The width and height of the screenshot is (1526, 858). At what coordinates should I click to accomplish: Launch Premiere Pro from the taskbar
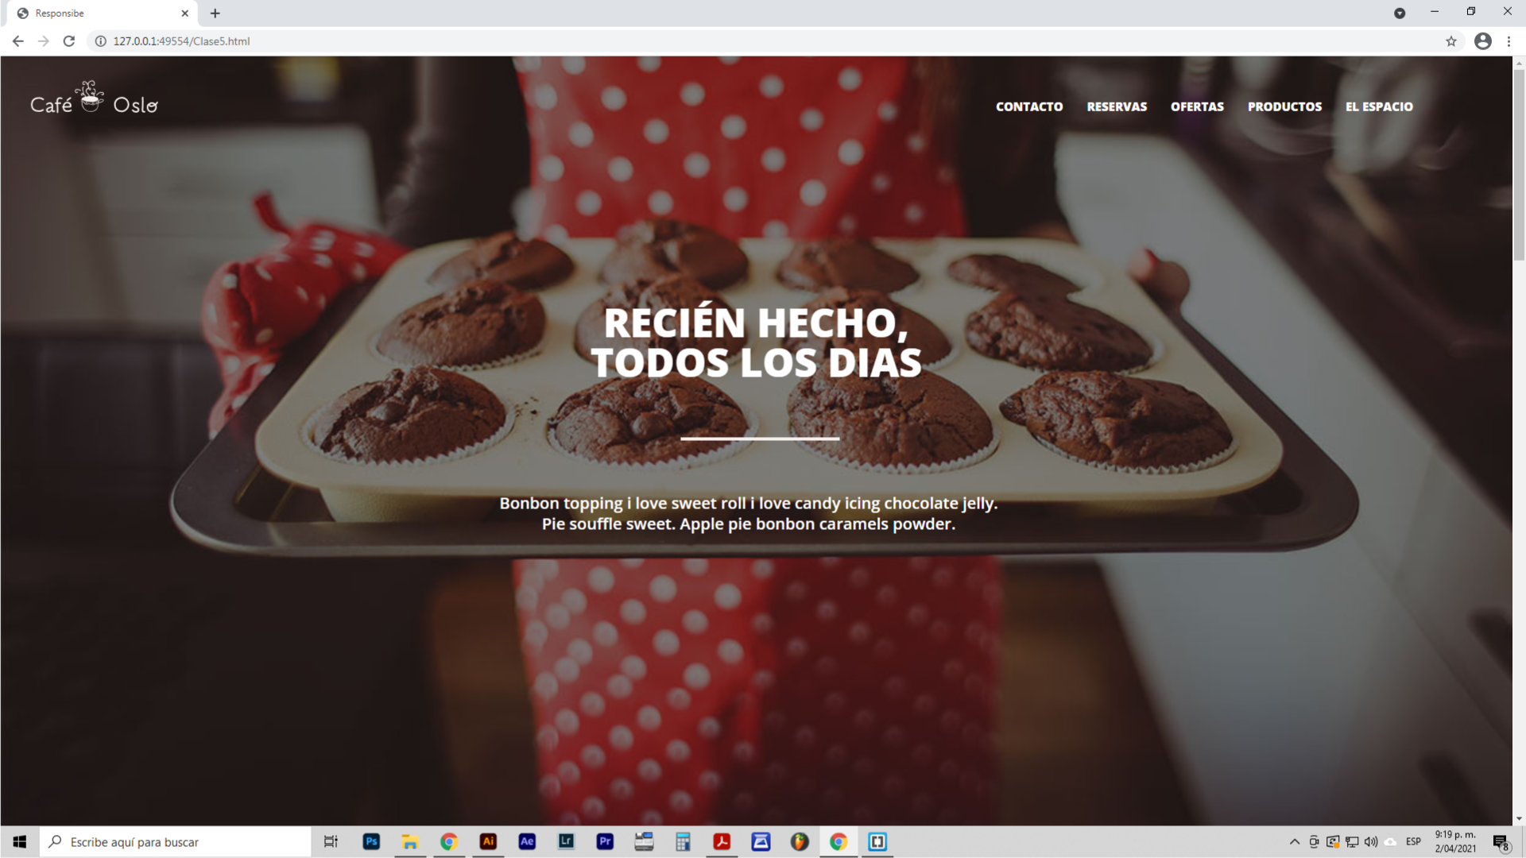[x=605, y=841]
